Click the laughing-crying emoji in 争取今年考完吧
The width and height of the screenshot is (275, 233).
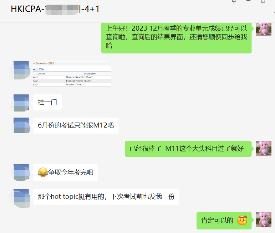(x=43, y=172)
